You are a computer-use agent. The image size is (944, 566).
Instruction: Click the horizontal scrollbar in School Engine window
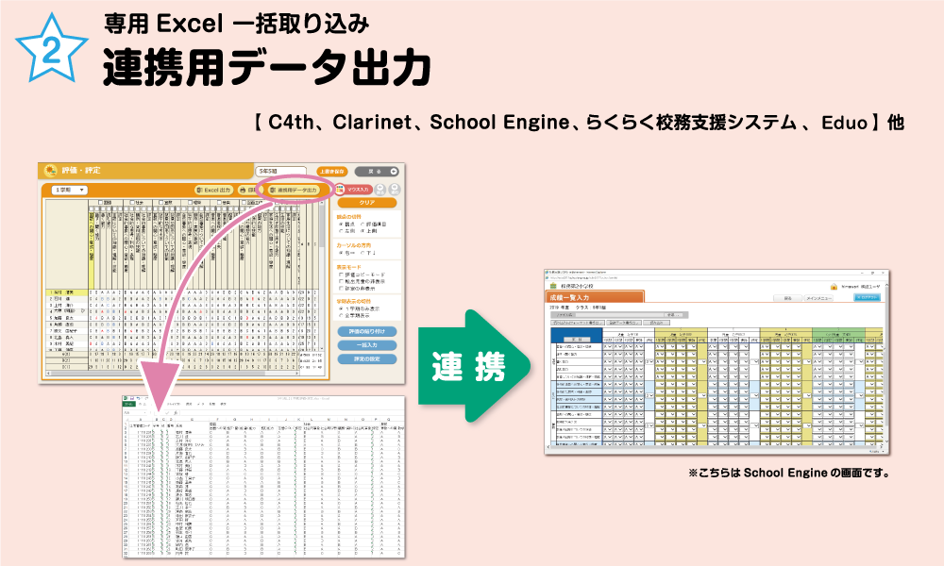(714, 447)
